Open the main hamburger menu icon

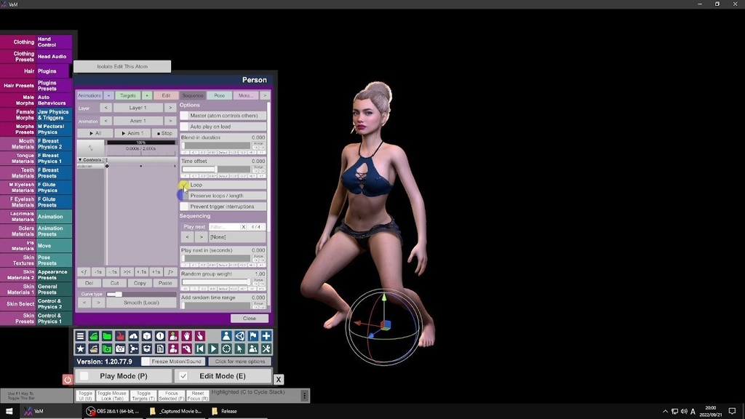pyautogui.click(x=80, y=336)
